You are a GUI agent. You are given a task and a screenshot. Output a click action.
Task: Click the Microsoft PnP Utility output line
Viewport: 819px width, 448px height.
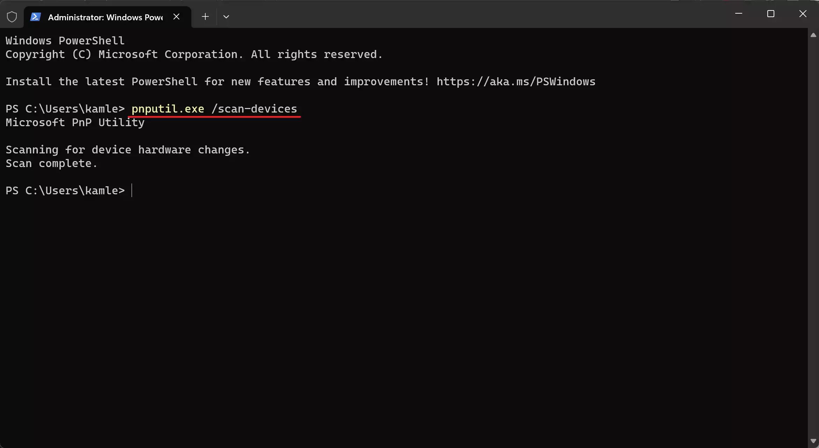tap(75, 122)
